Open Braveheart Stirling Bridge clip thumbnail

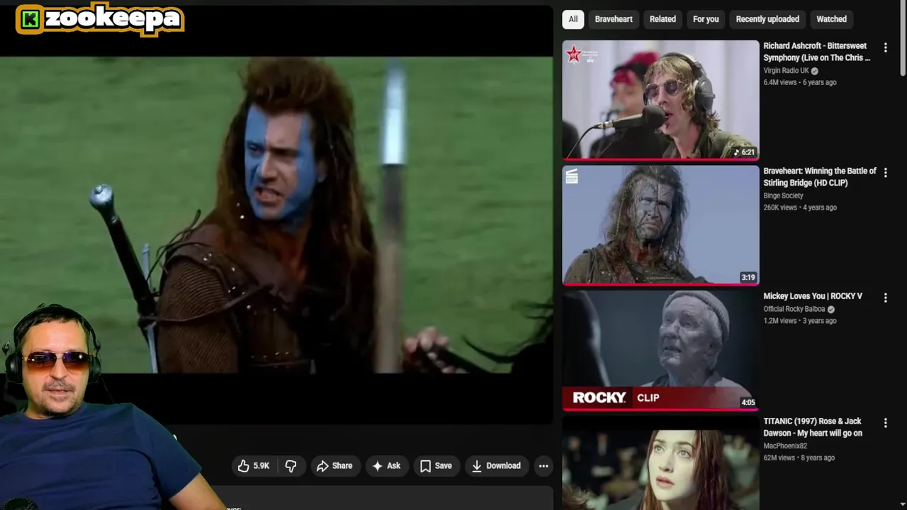pyautogui.click(x=660, y=225)
